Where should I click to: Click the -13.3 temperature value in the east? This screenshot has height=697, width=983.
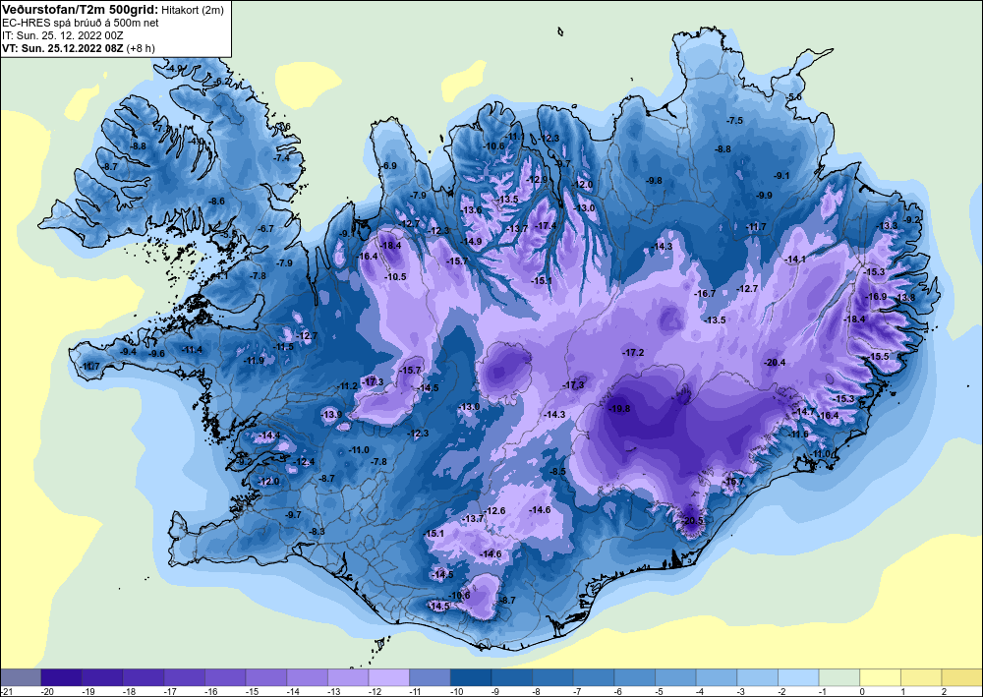tap(887, 226)
